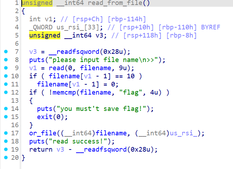Click the read function call on line 9
The image size is (233, 169).
click(x=56, y=68)
